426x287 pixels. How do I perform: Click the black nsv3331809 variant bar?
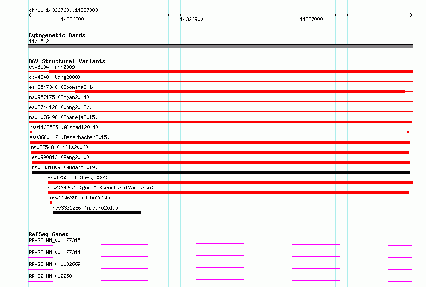(221, 172)
